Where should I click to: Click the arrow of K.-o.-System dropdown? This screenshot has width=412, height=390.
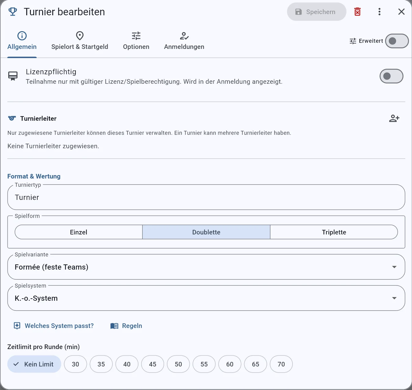394,298
